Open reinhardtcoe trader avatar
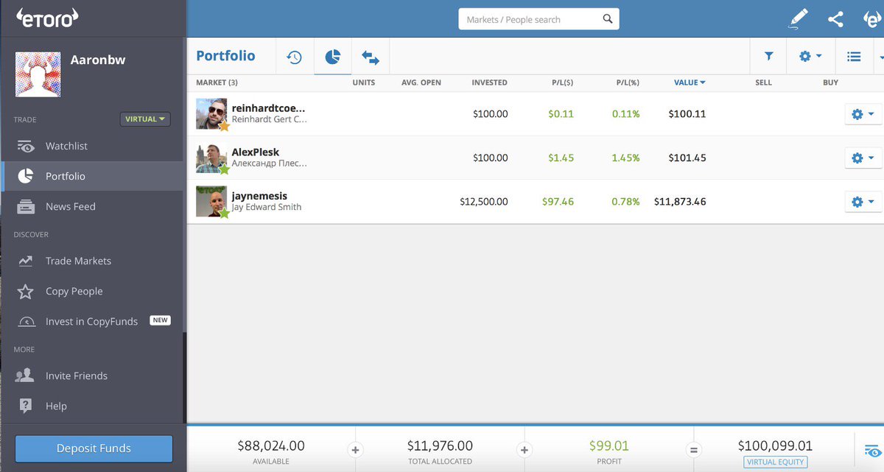The width and height of the screenshot is (884, 472). (x=211, y=114)
